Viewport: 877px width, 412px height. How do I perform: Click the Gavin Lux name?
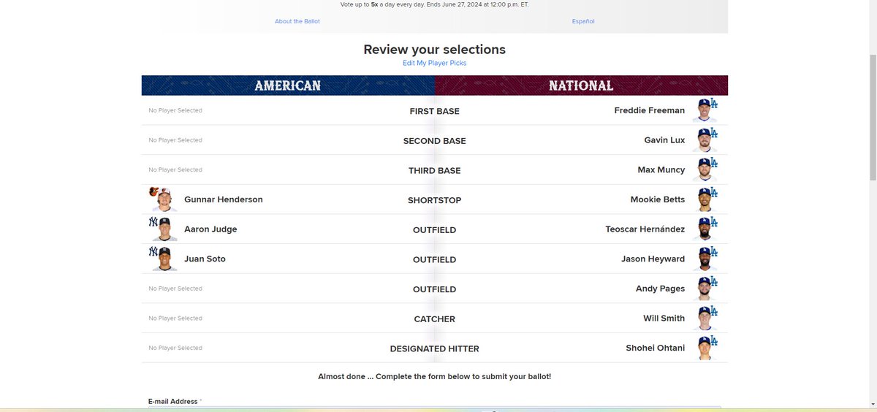coord(664,140)
